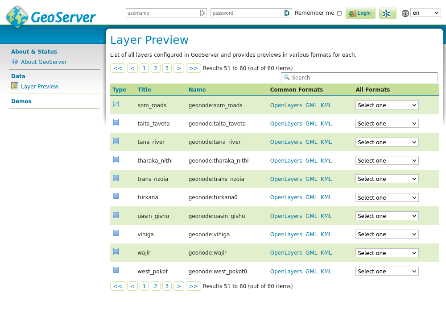Go to previous page in top pager
Screen dimensions: 446x335
[x=132, y=68]
